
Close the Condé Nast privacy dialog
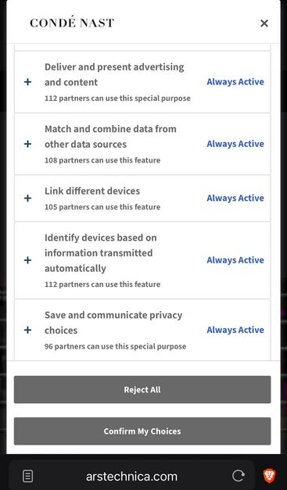264,23
